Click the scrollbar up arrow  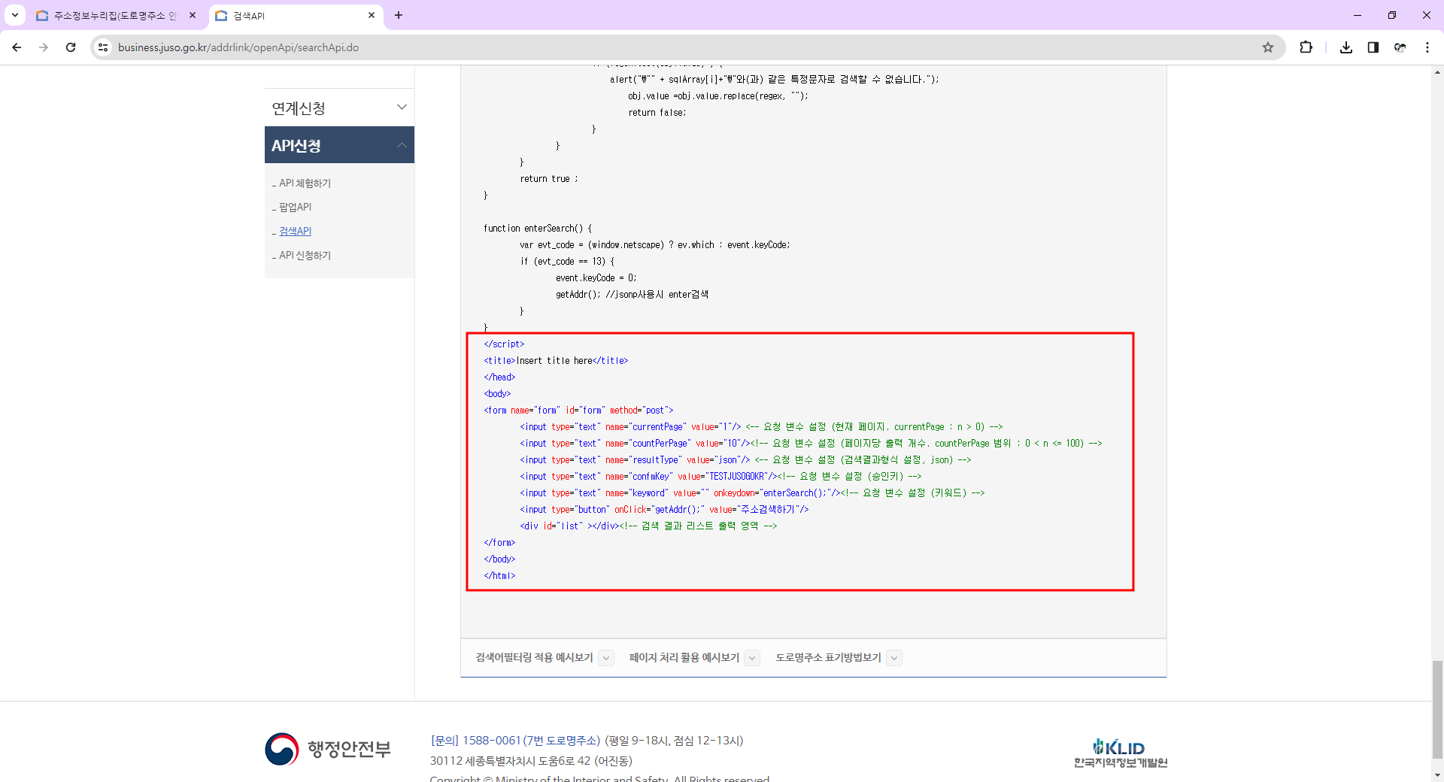(x=1437, y=72)
